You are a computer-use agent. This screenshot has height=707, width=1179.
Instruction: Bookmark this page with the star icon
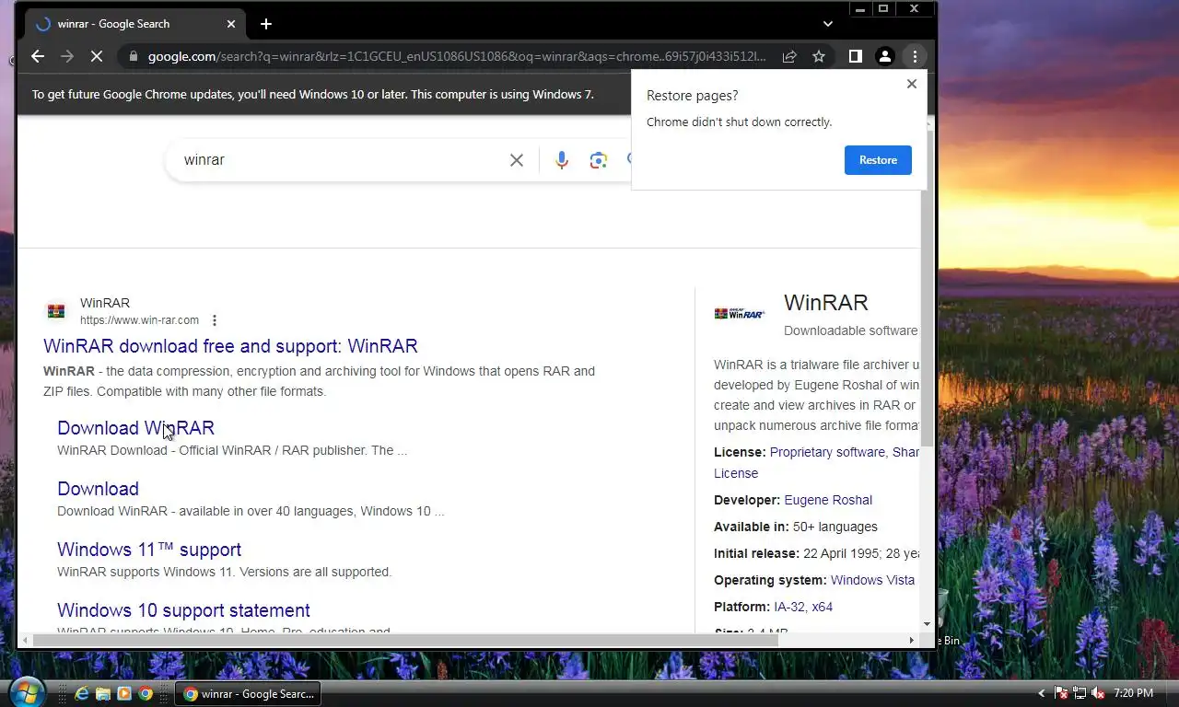coord(819,56)
